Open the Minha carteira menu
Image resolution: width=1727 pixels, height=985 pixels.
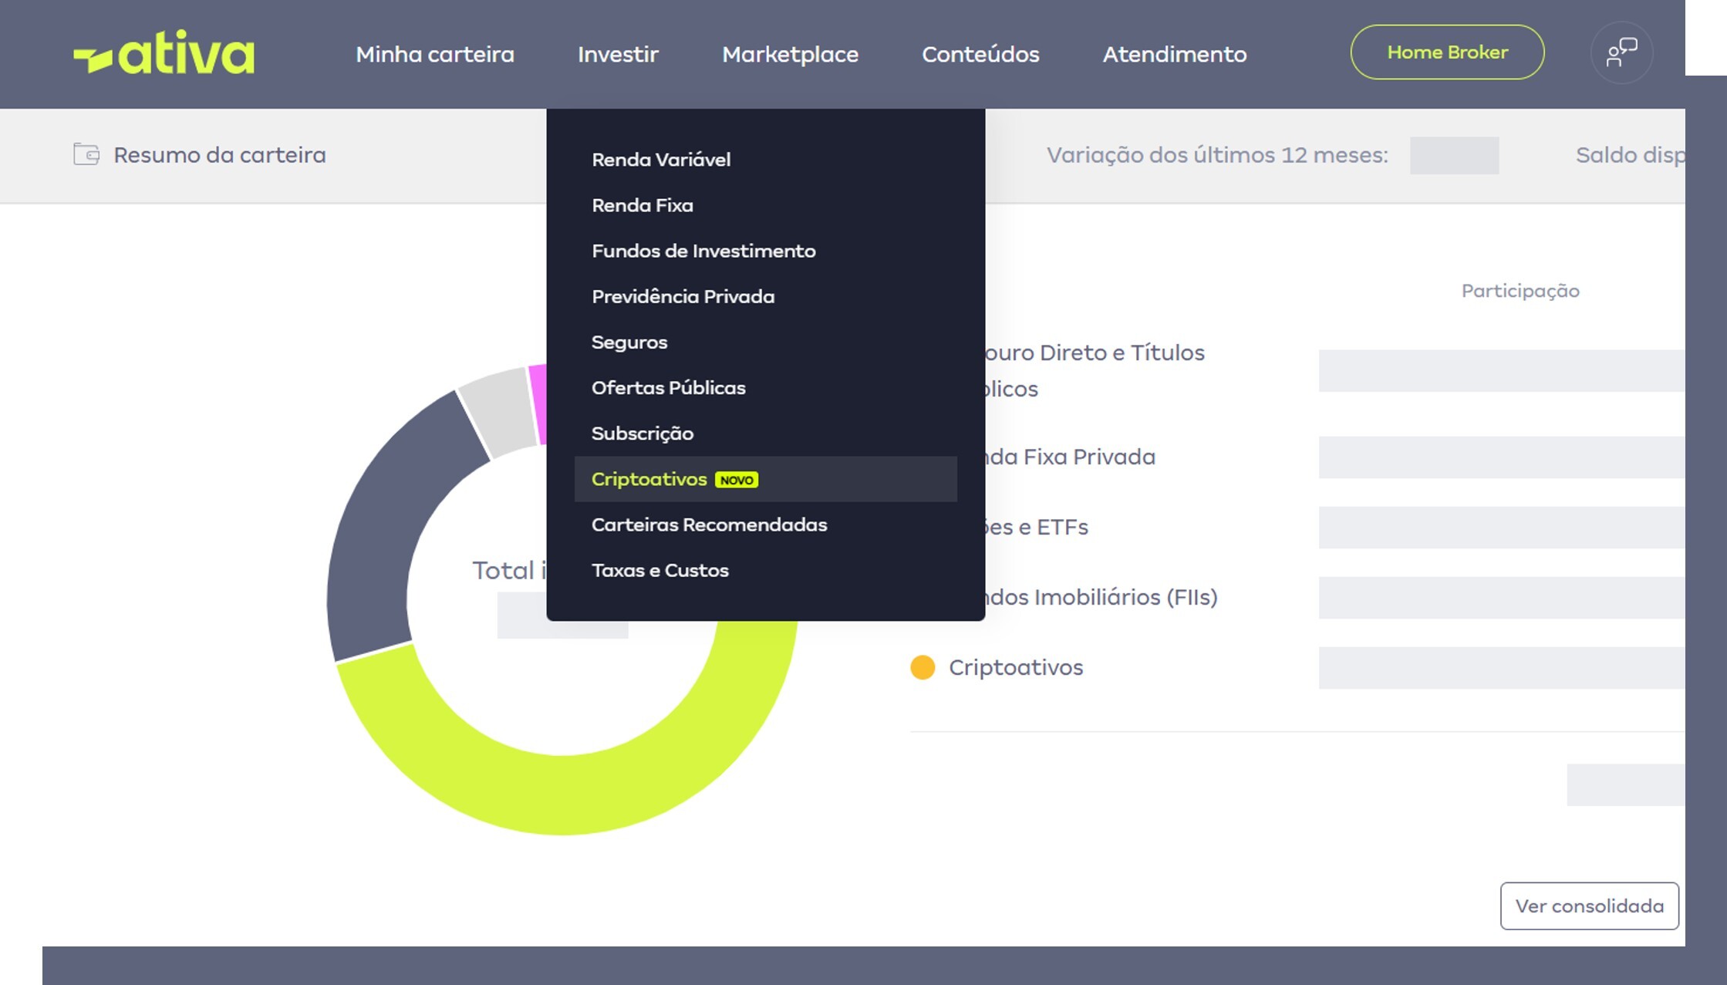435,55
